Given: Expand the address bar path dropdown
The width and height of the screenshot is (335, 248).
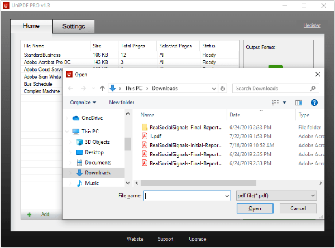Looking at the screenshot, I should point(214,89).
